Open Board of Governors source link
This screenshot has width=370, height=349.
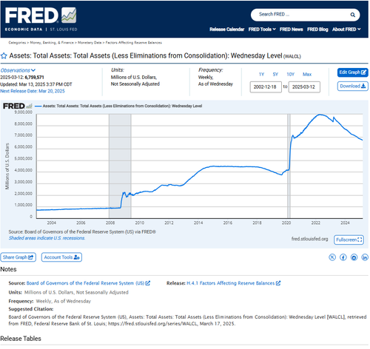pos(88,283)
